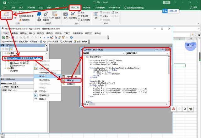
Task: Open Properties Window toolbar icon
Action: coord(60,38)
